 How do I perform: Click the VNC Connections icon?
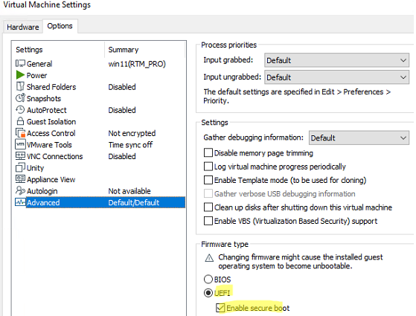coord(20,156)
